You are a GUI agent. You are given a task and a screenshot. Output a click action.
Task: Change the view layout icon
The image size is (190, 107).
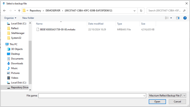click(167, 18)
